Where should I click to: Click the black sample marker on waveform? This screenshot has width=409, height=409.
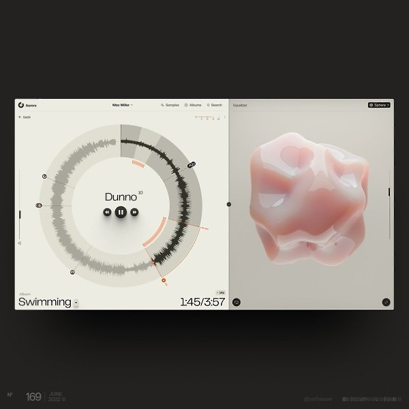point(192,165)
